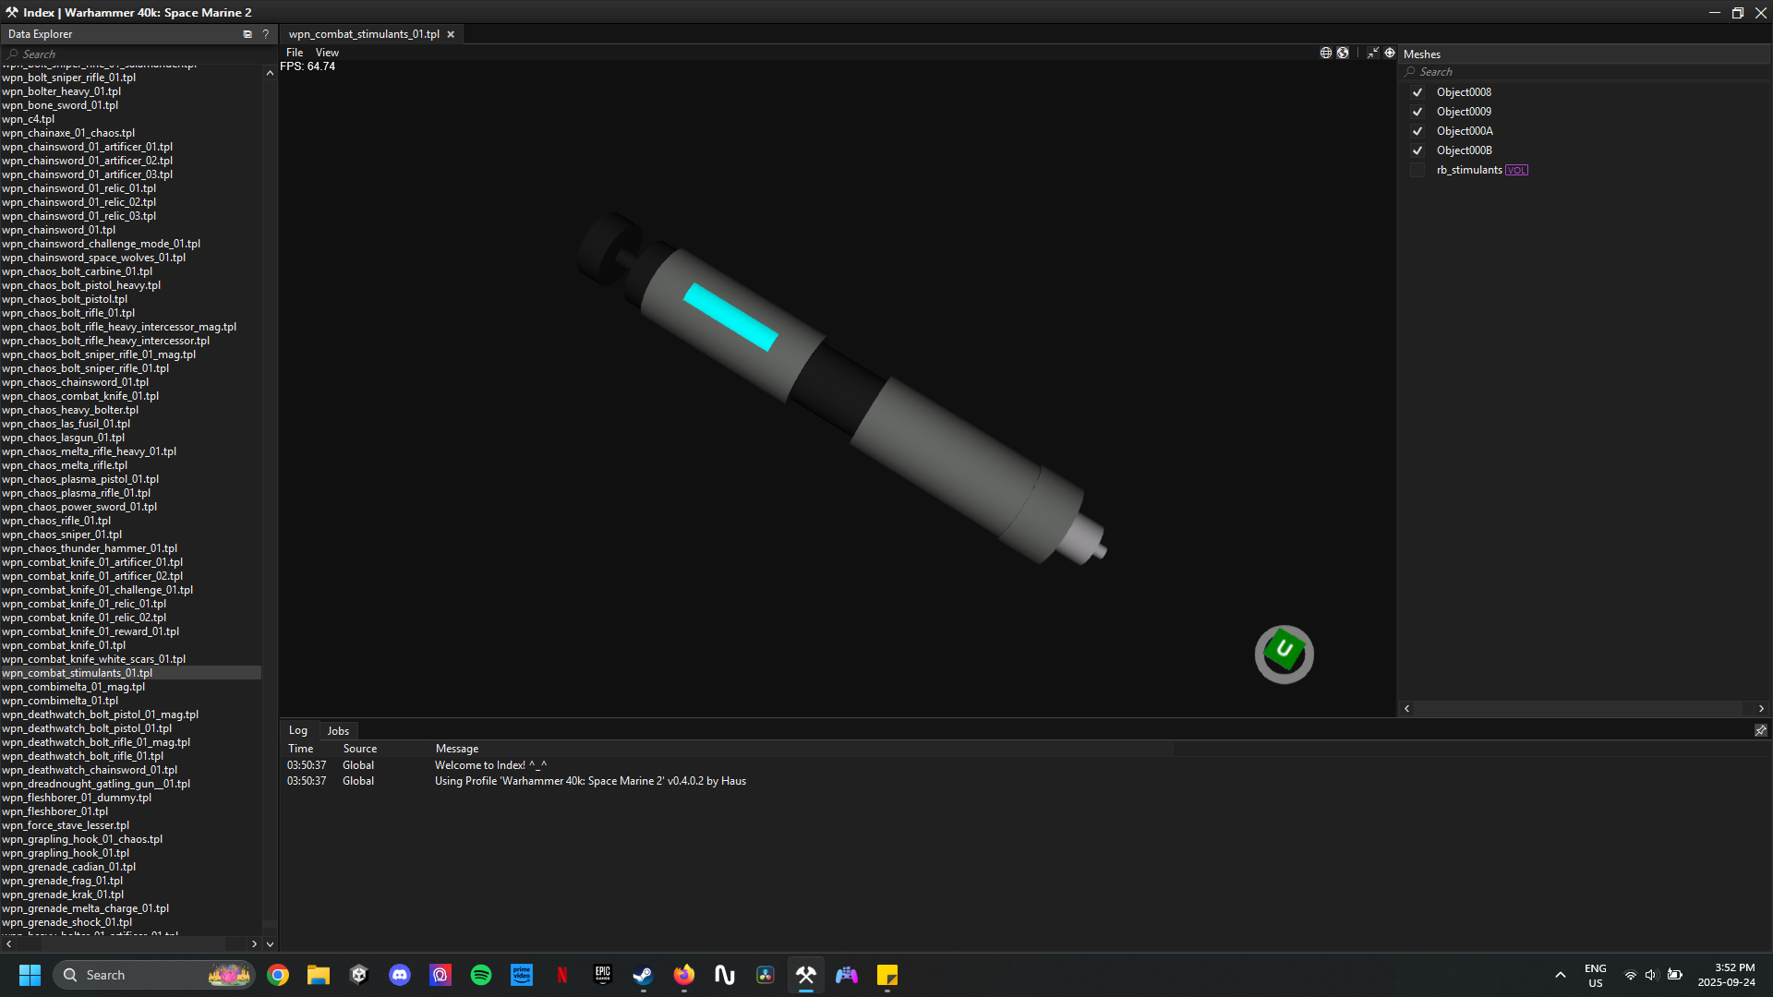Enable the rb_stimulants mesh checkbox
The height and width of the screenshot is (997, 1773).
point(1417,170)
